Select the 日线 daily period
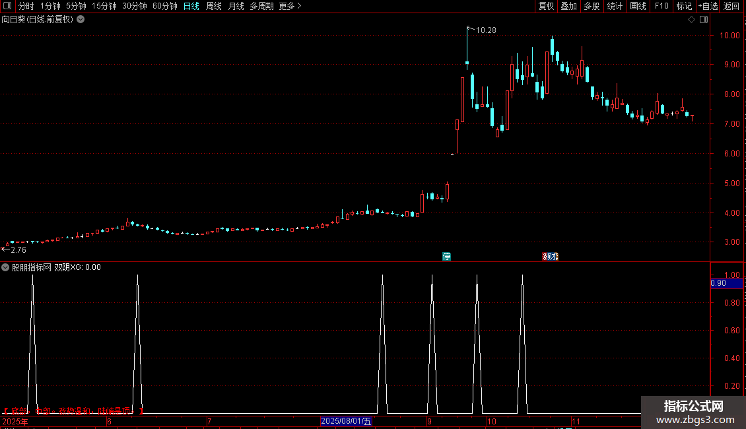This screenshot has height=429, width=746. (191, 6)
